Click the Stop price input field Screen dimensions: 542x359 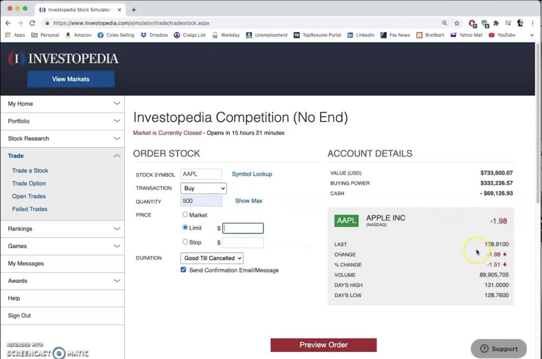coord(243,243)
